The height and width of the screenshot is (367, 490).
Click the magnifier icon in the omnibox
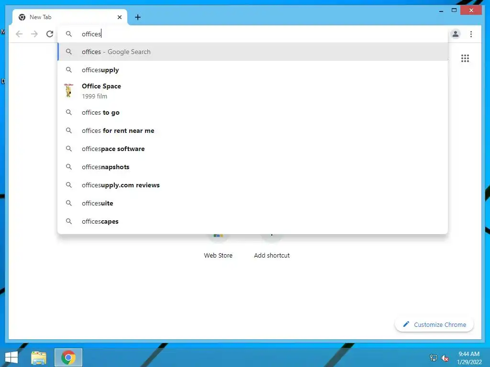click(x=69, y=34)
